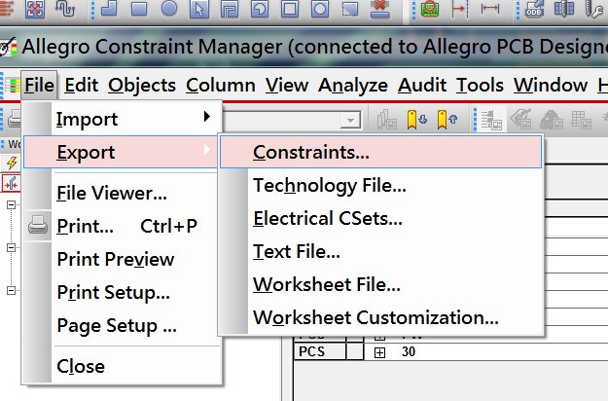Click the red-outlined Physical domain icon
608x401 pixels.
coord(12,182)
